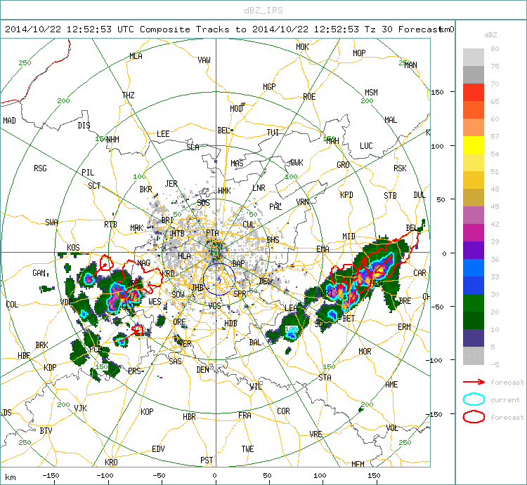Image resolution: width=527 pixels, height=485 pixels.
Task: Click the HEN label in the eastern storm
Action: point(376,284)
